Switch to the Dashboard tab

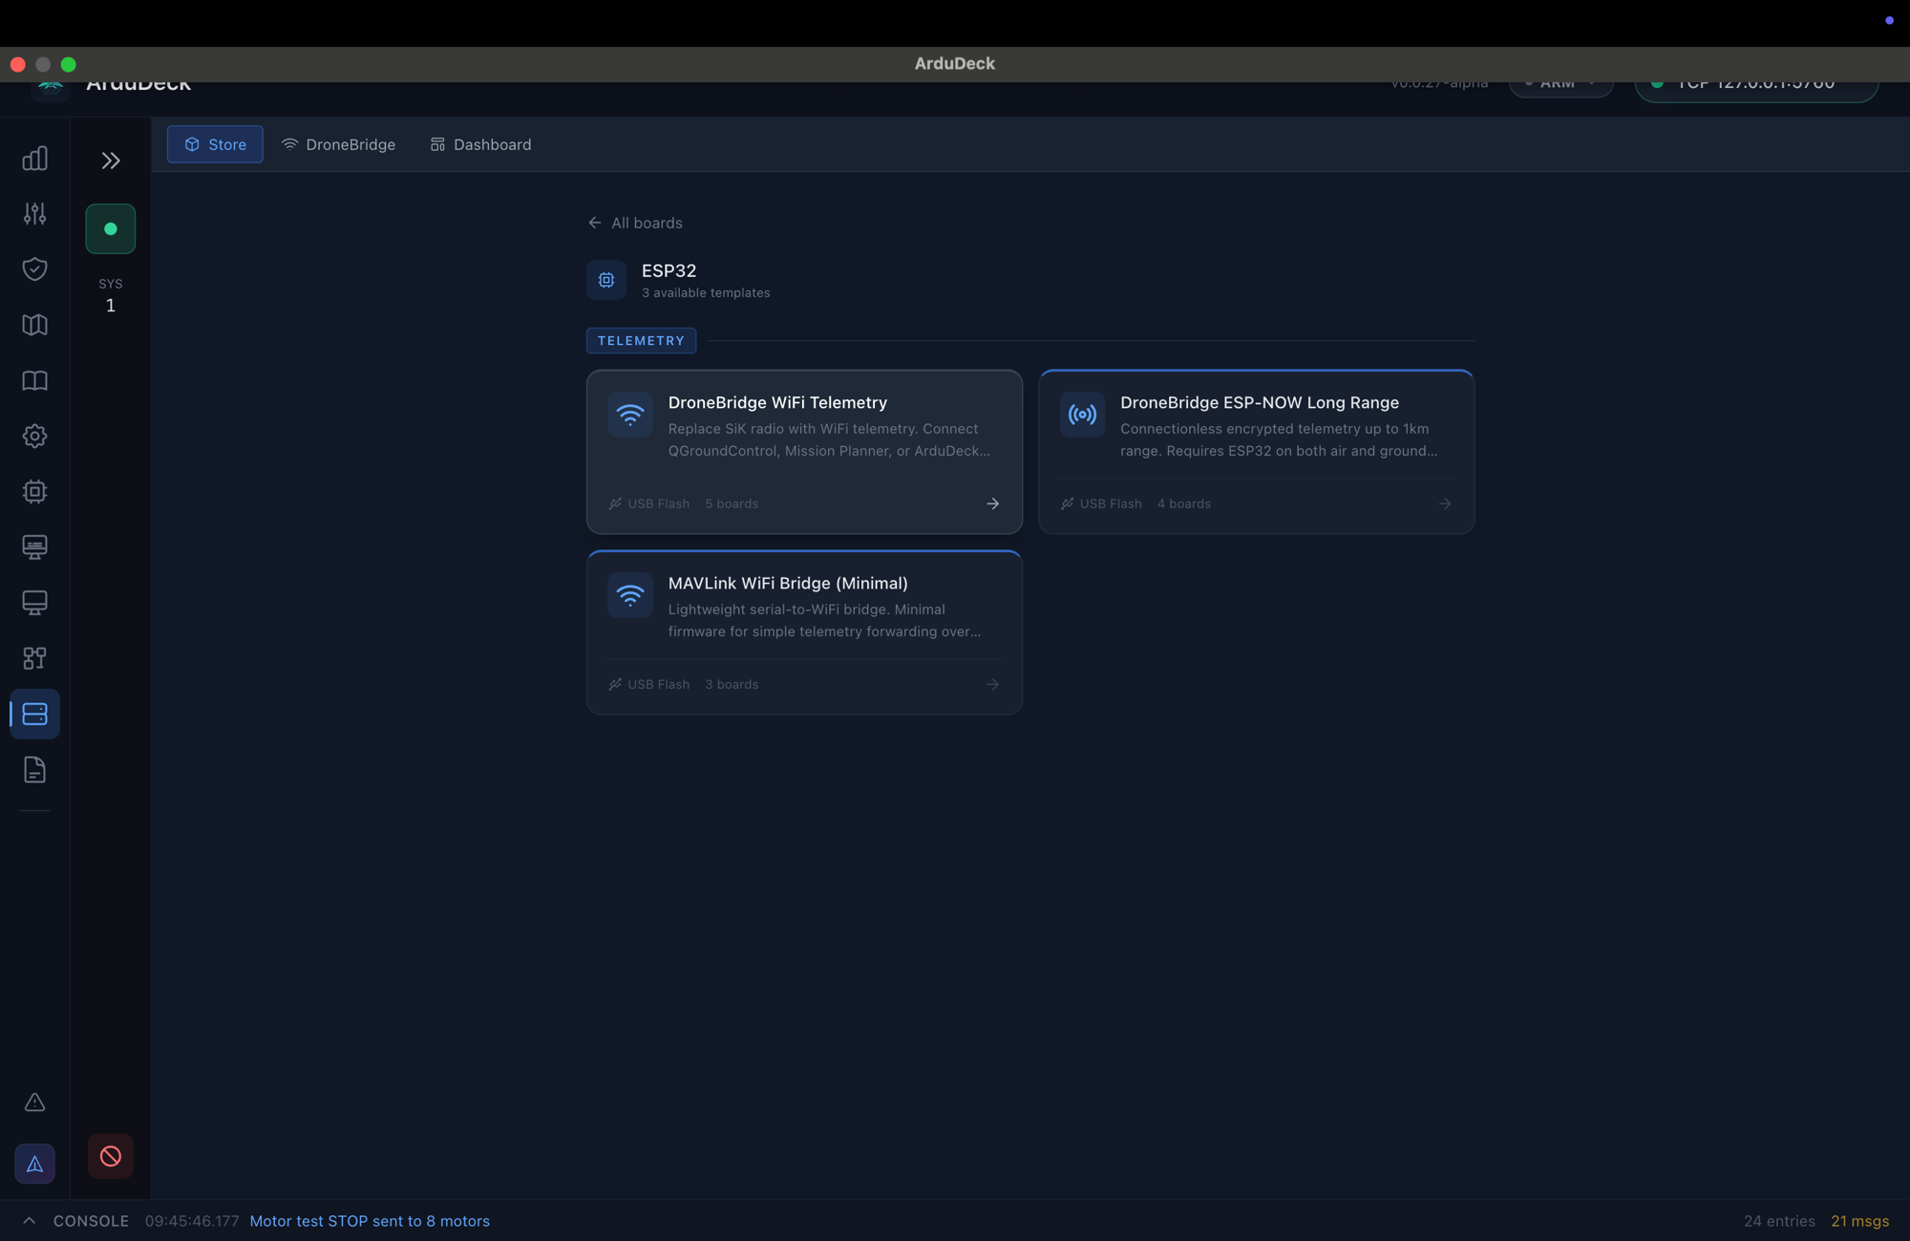coord(481,144)
